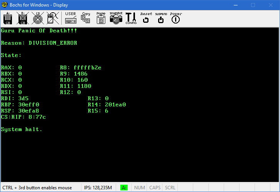Screen dimensions: 280x192
Task: Click the USER keyboard shortcut button
Action: pos(71,18)
